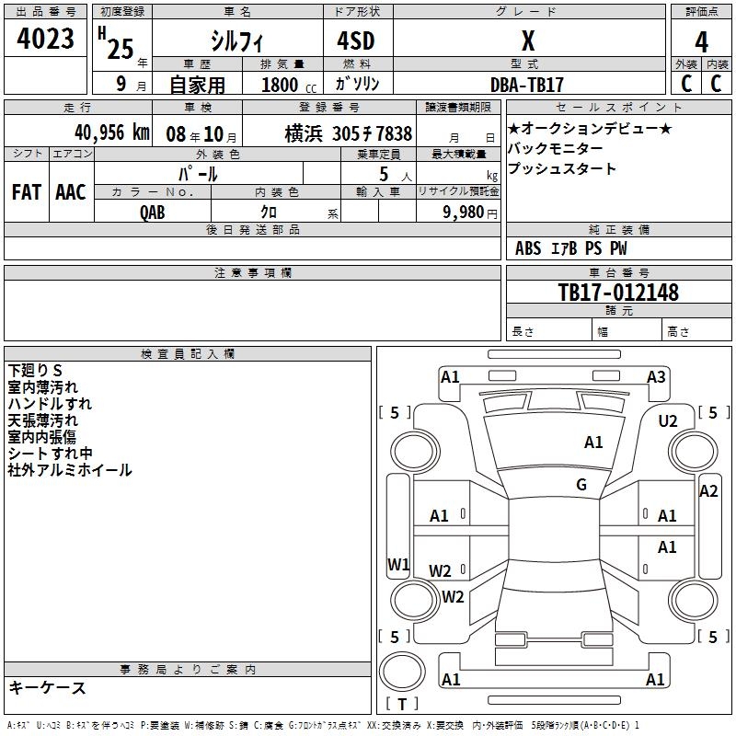Click the バックモニター sales point

pos(556,148)
